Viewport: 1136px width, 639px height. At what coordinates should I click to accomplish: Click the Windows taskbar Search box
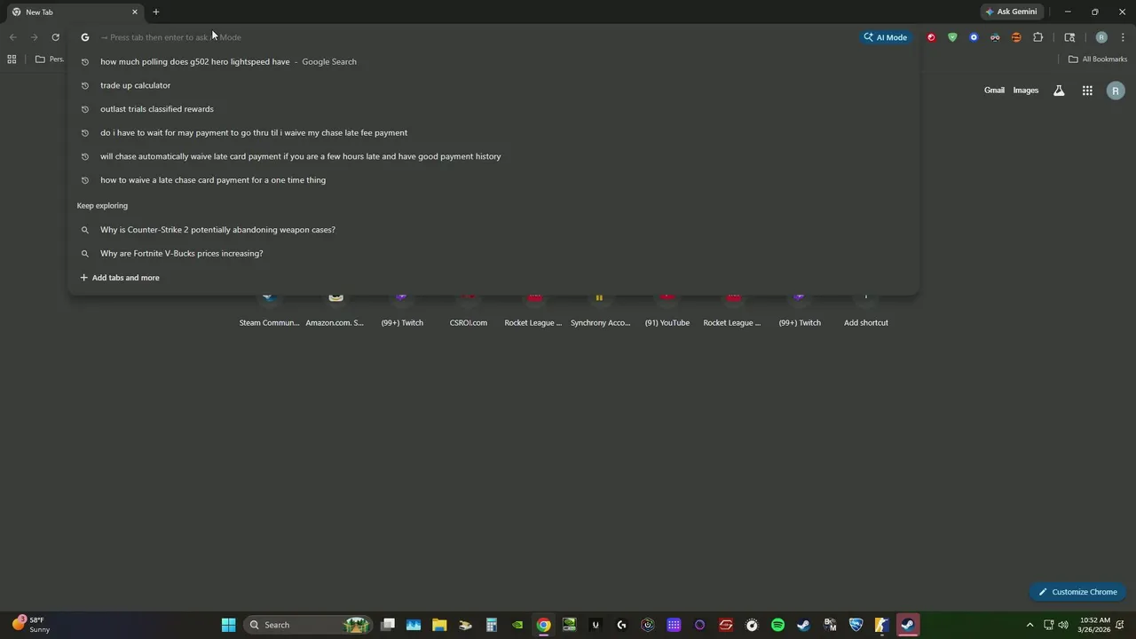[307, 625]
